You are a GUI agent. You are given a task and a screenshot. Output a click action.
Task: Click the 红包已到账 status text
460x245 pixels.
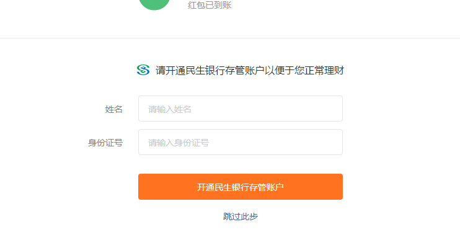pyautogui.click(x=210, y=5)
